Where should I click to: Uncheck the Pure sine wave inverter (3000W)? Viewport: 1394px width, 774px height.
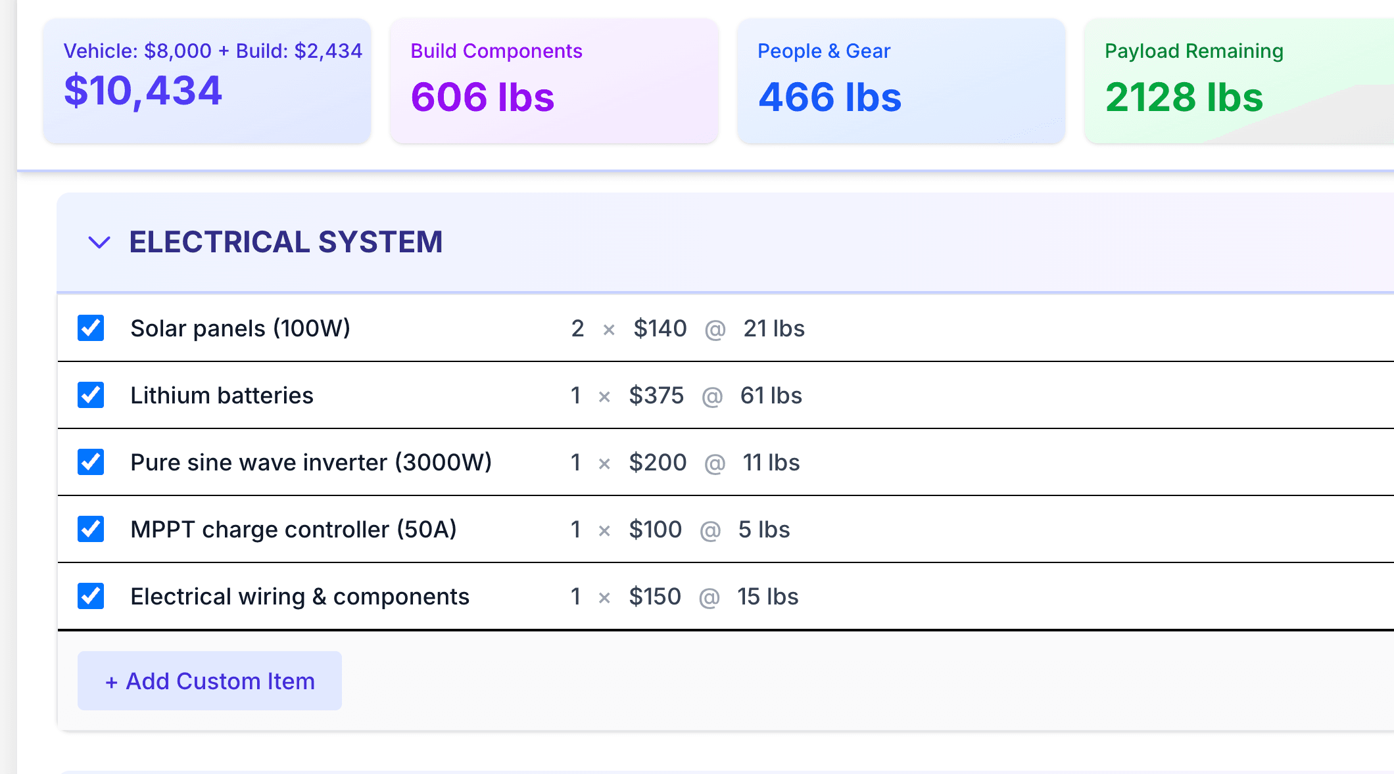click(x=91, y=463)
